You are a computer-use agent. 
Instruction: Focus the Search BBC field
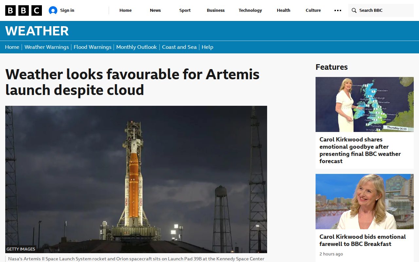pos(381,10)
